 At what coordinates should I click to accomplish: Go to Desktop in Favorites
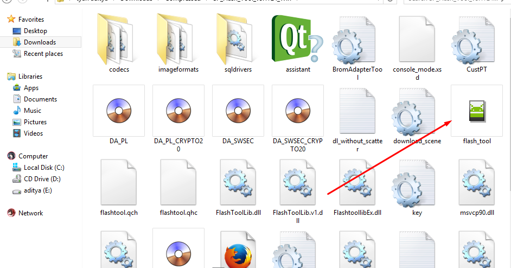35,31
